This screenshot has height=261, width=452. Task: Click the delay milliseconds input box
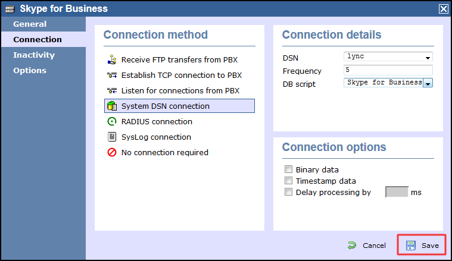(397, 192)
